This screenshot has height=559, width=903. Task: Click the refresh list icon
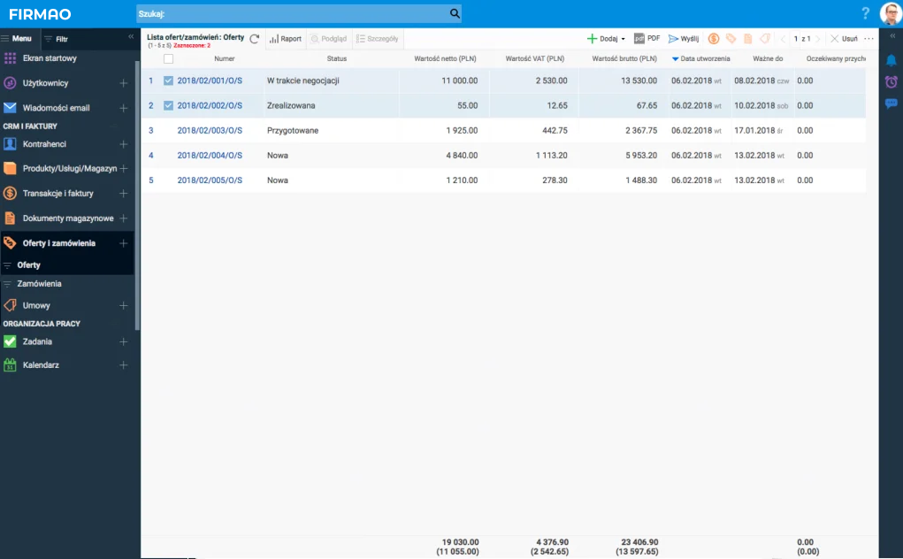[x=255, y=39]
